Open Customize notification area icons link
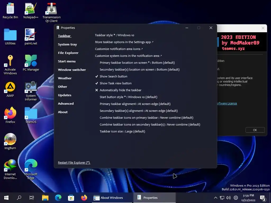 [119, 49]
